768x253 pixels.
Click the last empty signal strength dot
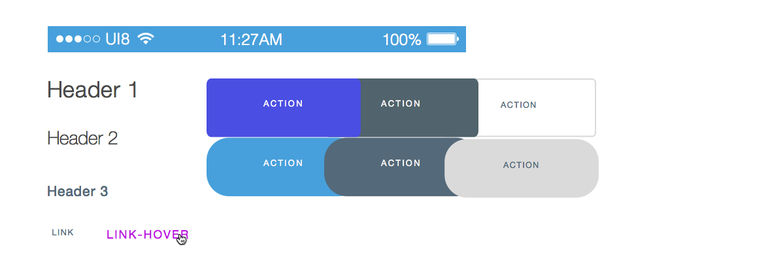tap(96, 39)
